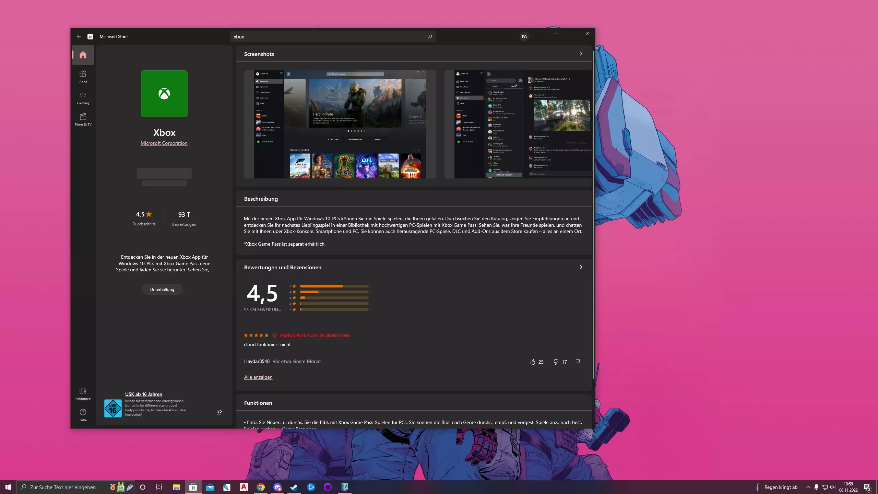This screenshot has width=878, height=494.
Task: Open the USK ab 16 Jahren link
Action: [144, 394]
